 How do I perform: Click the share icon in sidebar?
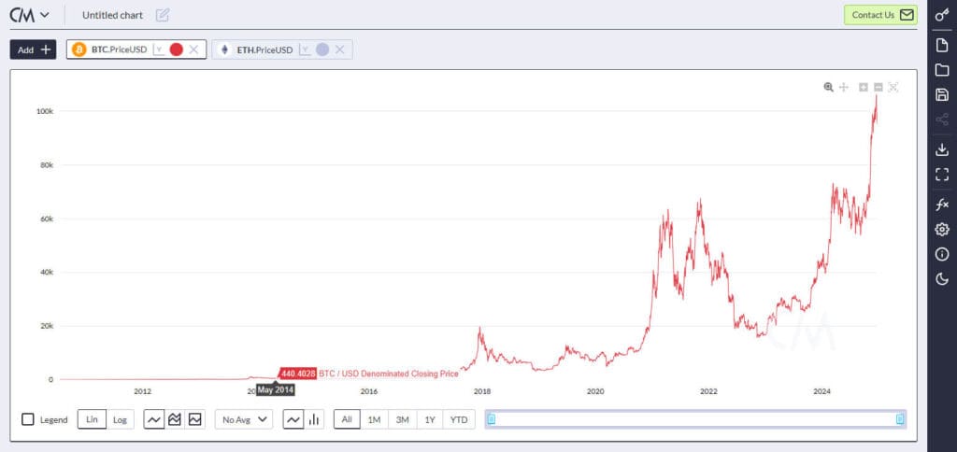942,120
